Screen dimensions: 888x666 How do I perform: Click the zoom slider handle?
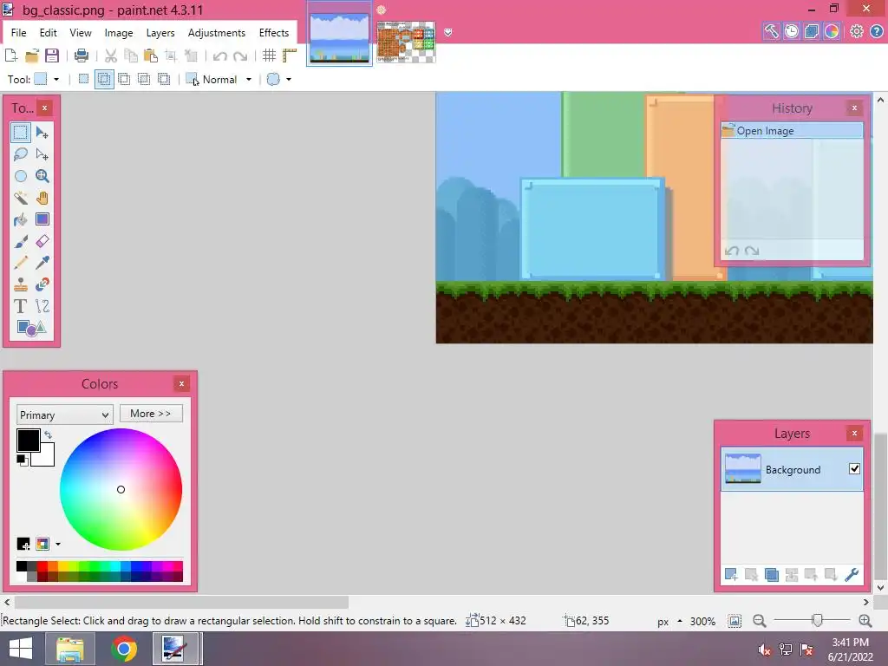(x=817, y=620)
